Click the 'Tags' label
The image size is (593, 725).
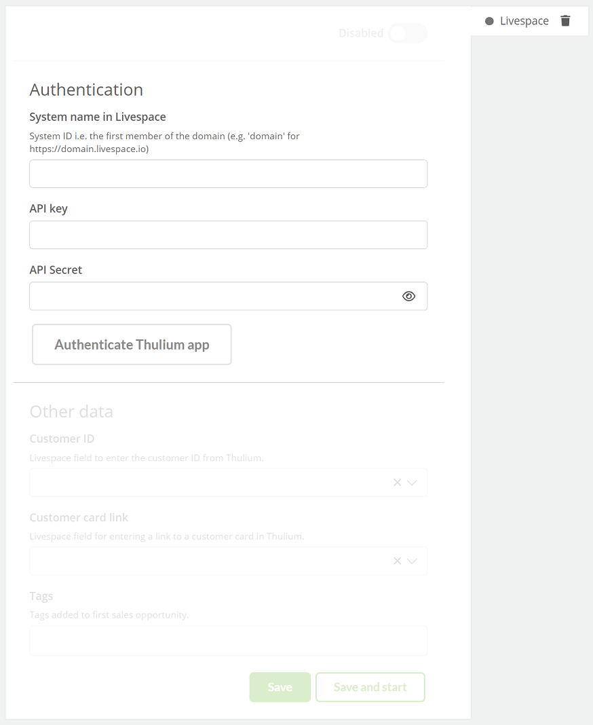coord(41,596)
